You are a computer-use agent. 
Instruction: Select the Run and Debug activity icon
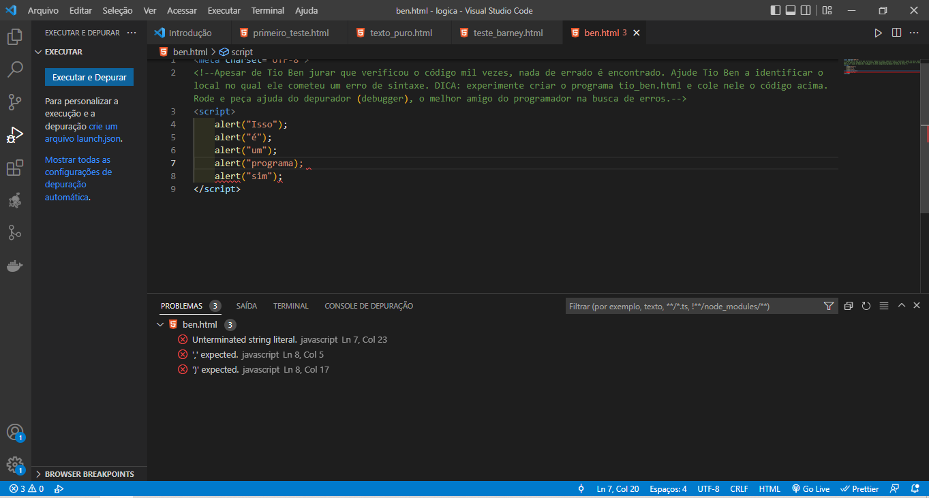(x=15, y=135)
